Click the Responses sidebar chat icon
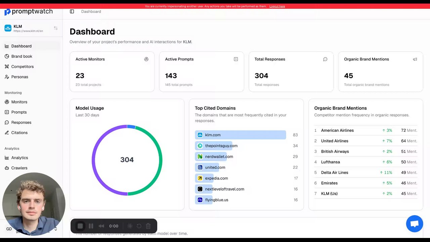 7,122
